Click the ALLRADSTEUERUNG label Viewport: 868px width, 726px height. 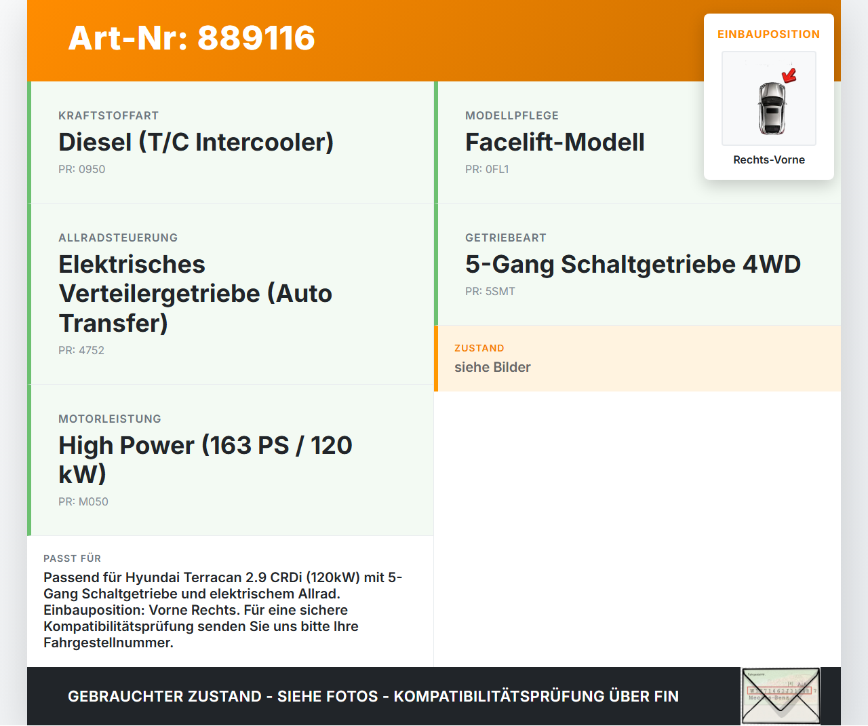[x=118, y=238]
